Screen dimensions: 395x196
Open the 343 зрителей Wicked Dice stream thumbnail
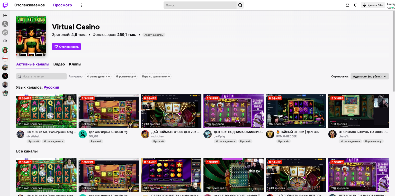tap(171, 175)
